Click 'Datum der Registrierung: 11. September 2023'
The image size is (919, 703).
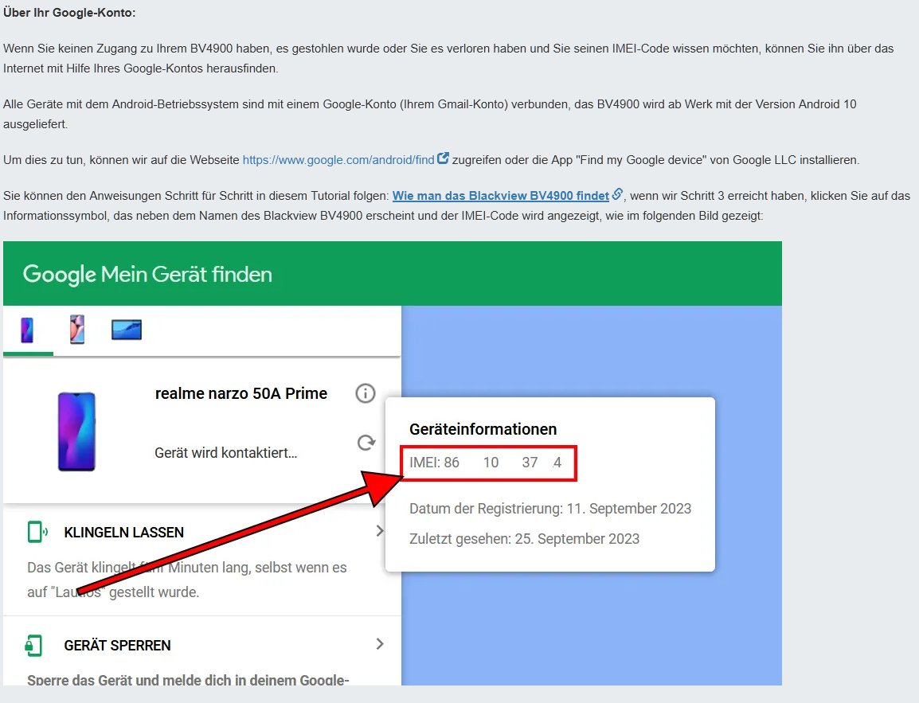click(550, 509)
